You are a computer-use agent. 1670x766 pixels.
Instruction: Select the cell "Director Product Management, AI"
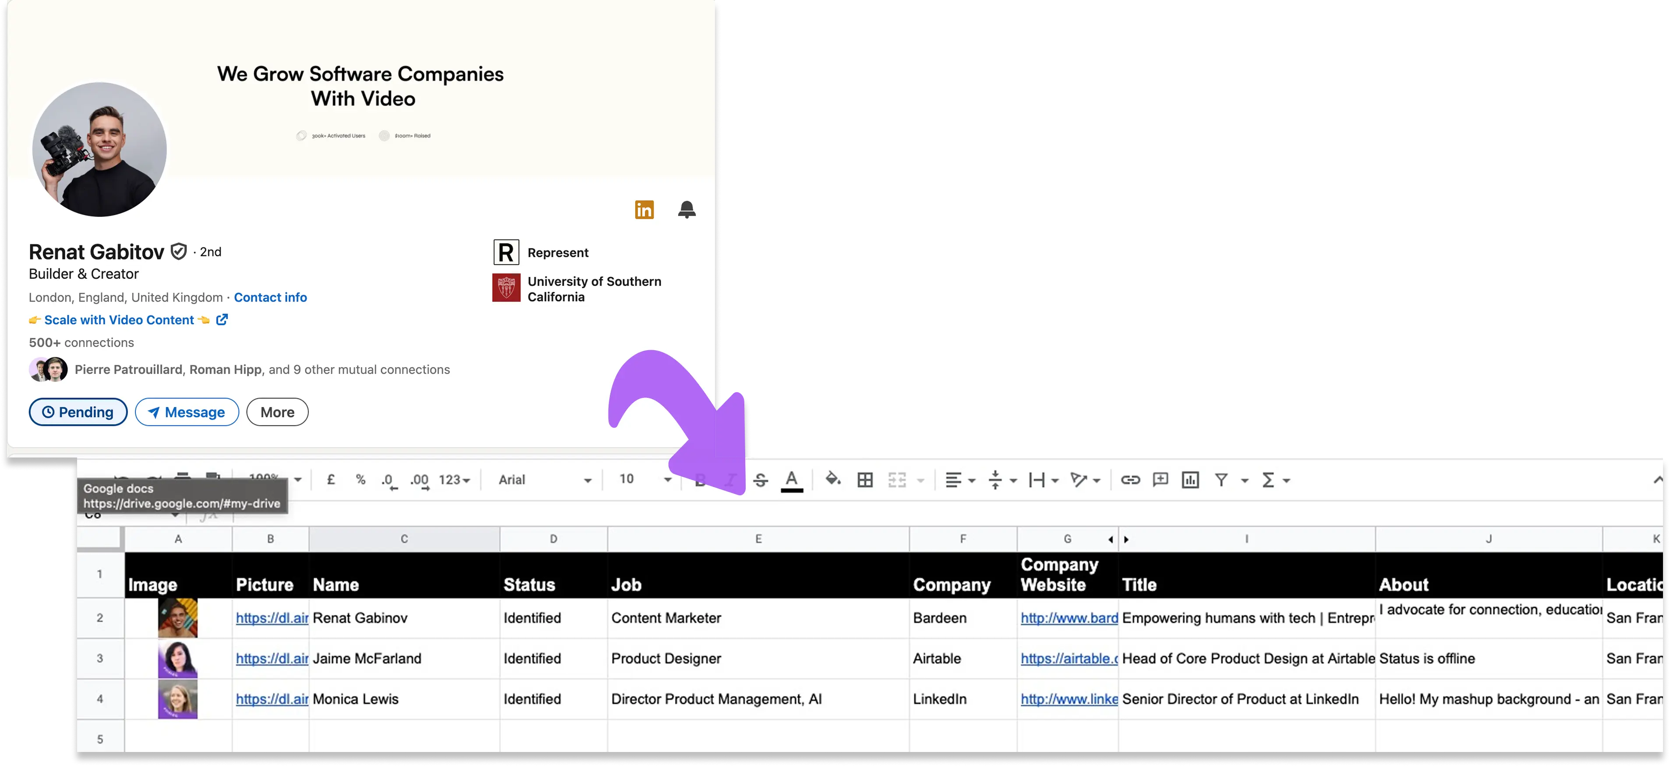tap(758, 699)
